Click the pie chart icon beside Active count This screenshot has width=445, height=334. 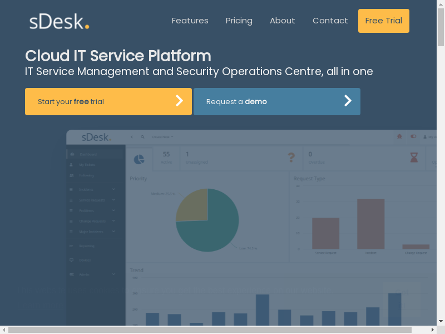(x=139, y=159)
